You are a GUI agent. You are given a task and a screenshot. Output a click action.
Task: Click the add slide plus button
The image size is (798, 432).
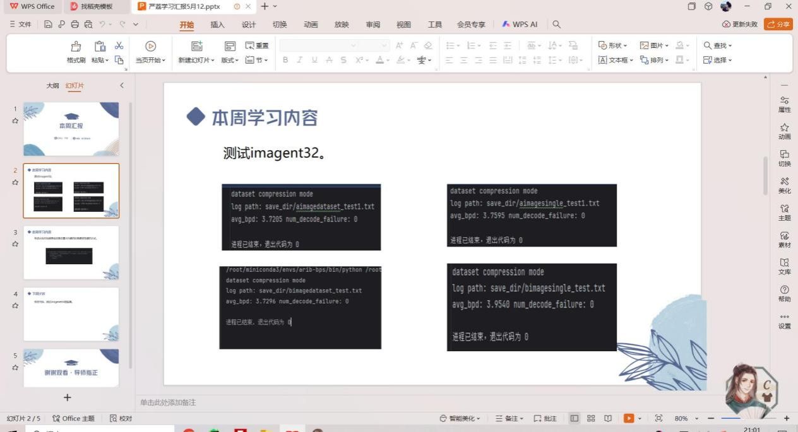68,397
